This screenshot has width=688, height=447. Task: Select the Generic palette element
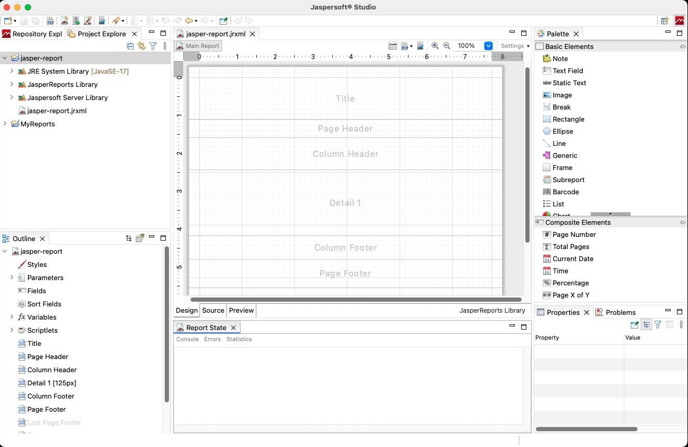tap(560, 155)
